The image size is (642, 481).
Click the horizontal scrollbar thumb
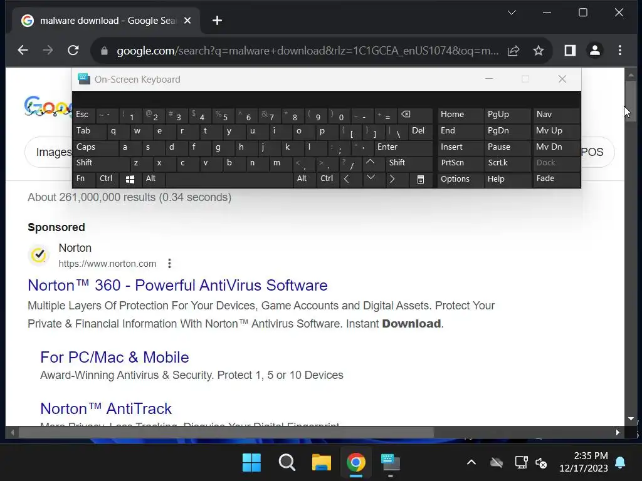(226, 432)
